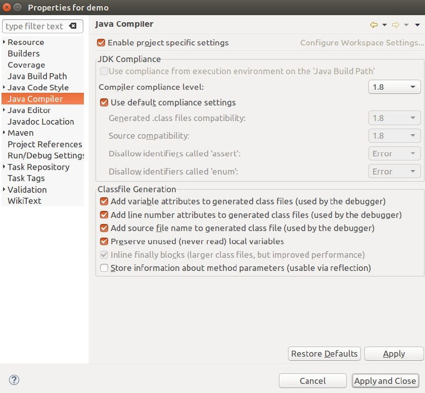Click the help question mark icon
This screenshot has height=393, width=425.
click(14, 380)
